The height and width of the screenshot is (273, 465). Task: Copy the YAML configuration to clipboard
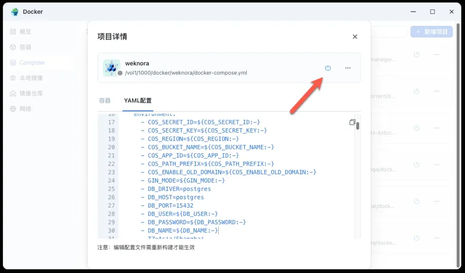pyautogui.click(x=352, y=122)
